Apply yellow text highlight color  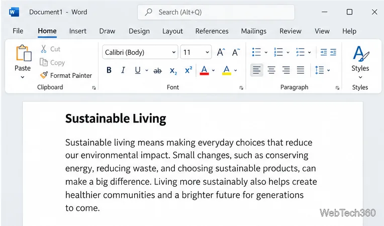tap(227, 70)
